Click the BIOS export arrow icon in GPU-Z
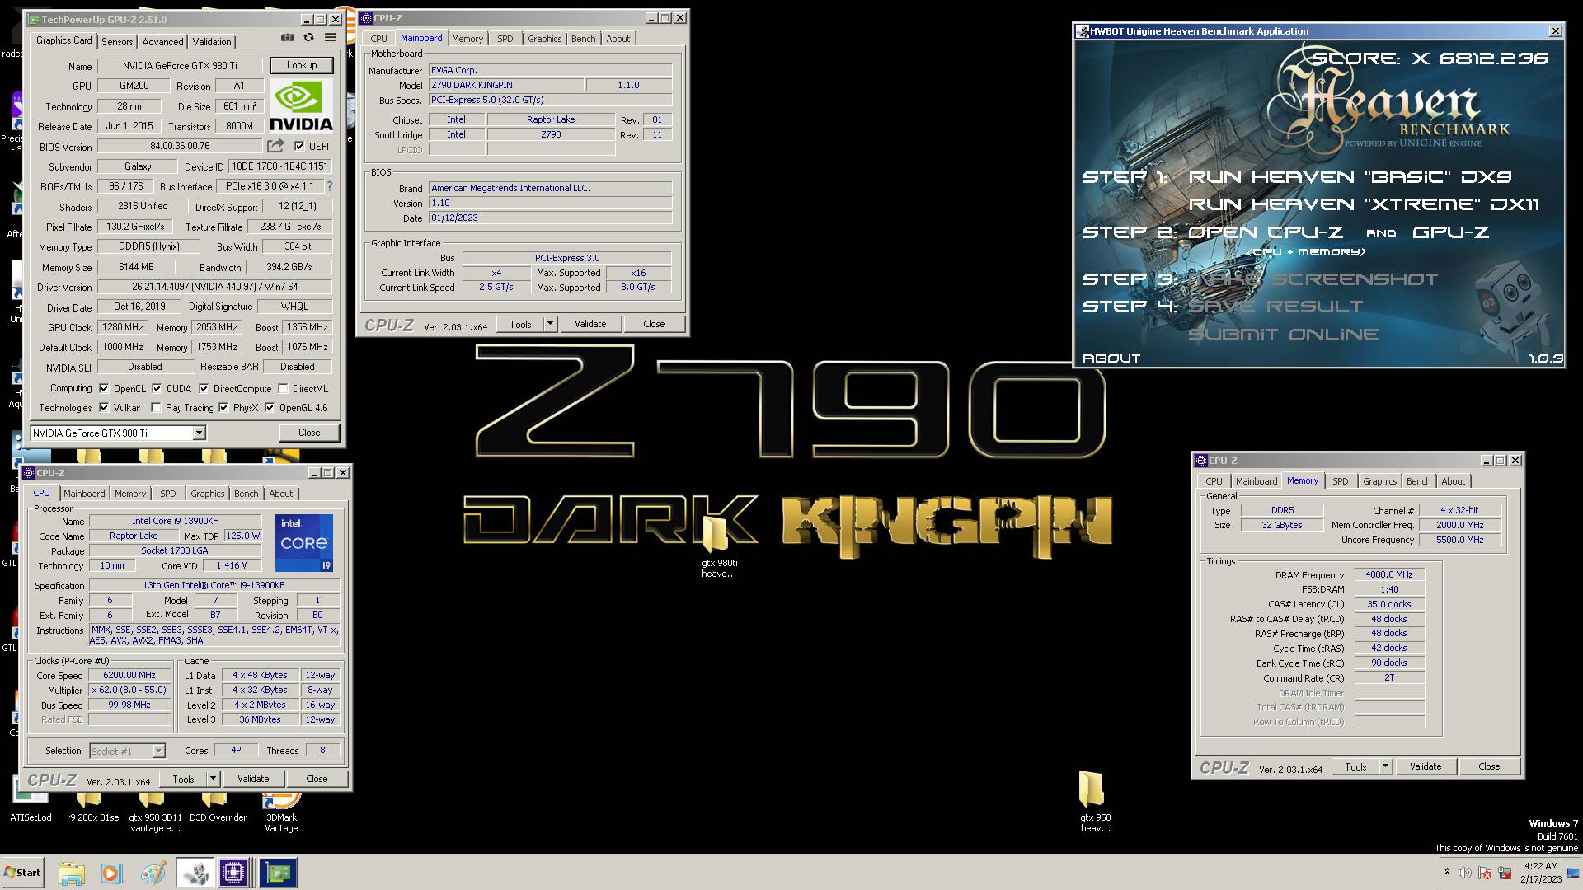 (275, 146)
